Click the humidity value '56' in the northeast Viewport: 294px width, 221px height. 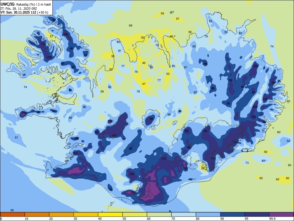(190, 32)
